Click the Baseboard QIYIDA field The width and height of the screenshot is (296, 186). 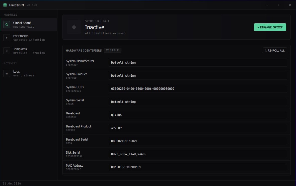(198, 115)
